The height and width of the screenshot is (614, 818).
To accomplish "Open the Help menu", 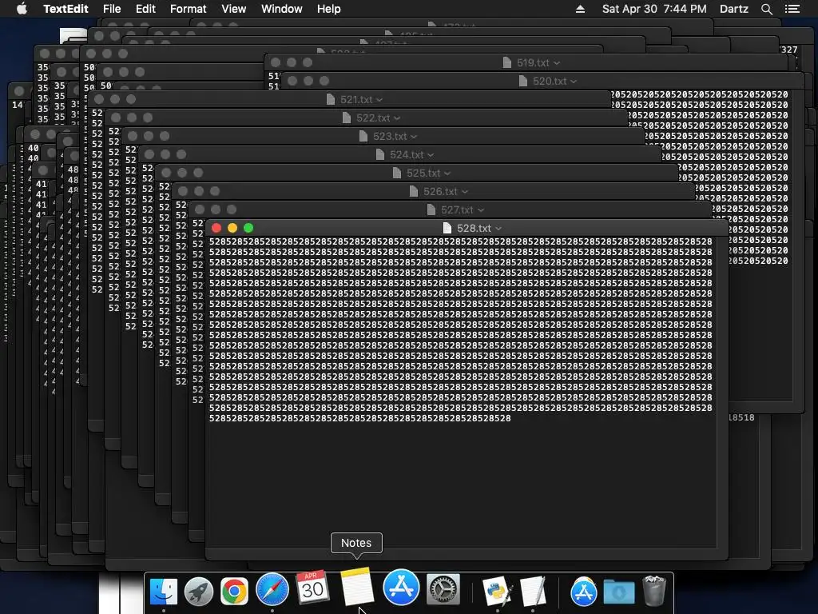I will click(x=328, y=9).
